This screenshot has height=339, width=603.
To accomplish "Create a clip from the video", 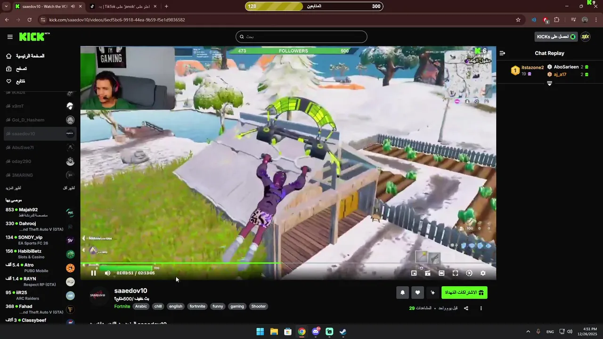I will [428, 273].
